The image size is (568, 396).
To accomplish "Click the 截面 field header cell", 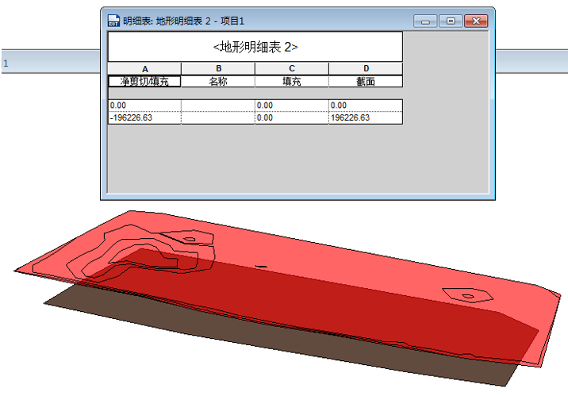I will (366, 82).
